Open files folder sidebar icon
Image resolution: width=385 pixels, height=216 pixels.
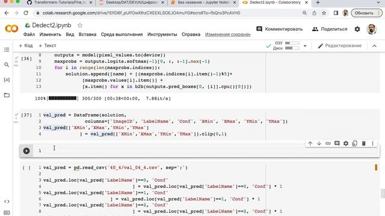click(x=7, y=95)
